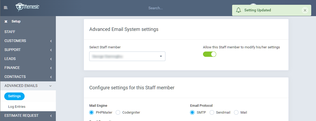The height and width of the screenshot is (121, 316).
Task: Select PHPMailer mail engine
Action: (92, 112)
